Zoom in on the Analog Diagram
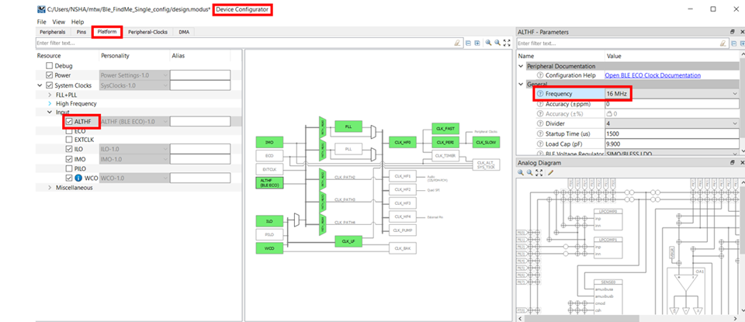This screenshot has width=745, height=322. (521, 173)
